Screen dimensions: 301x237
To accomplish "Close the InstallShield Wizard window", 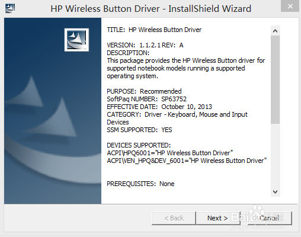I will (290, 6).
